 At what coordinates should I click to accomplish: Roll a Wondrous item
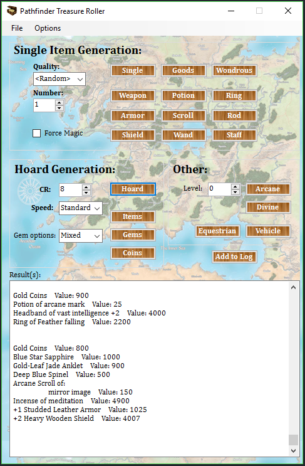(234, 70)
